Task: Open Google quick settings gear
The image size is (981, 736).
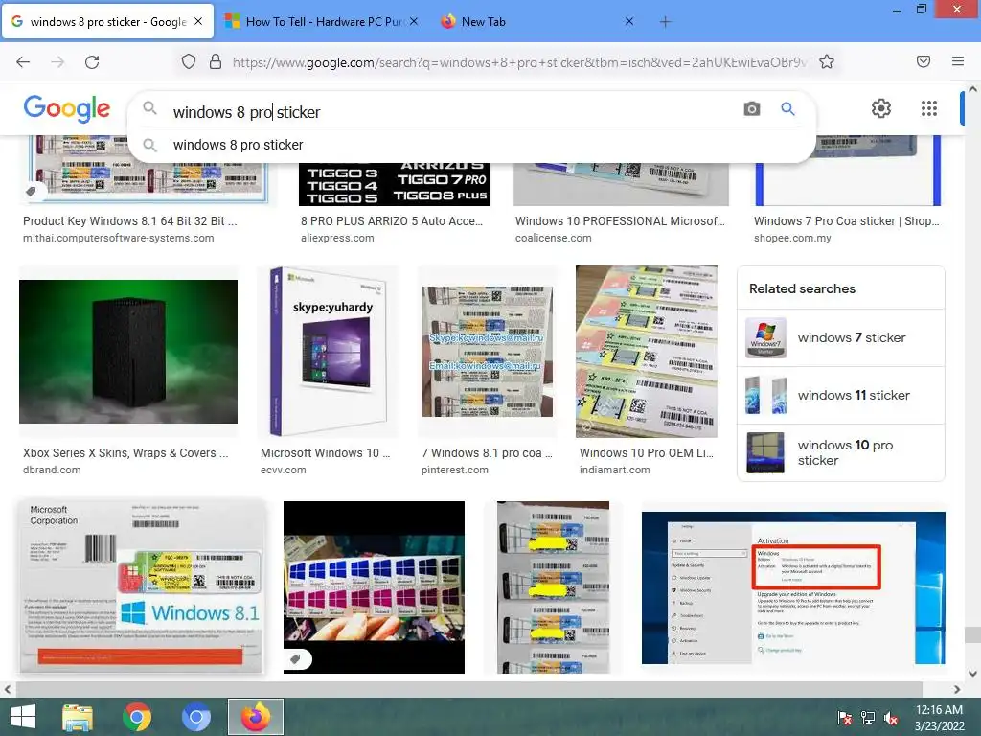Action: pyautogui.click(x=881, y=108)
